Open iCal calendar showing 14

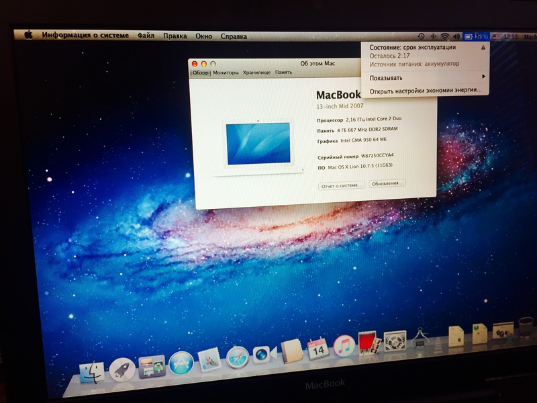coord(318,349)
